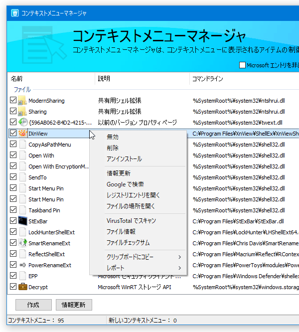Select the ファイル group header

pos(22,90)
